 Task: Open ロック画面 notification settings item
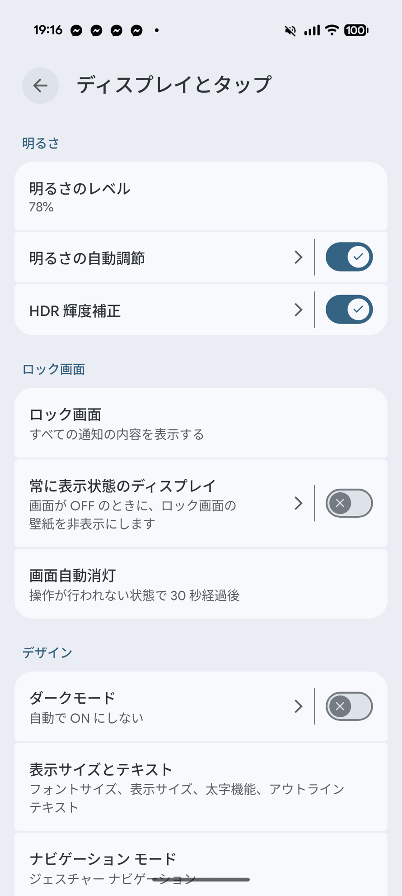coord(201,423)
